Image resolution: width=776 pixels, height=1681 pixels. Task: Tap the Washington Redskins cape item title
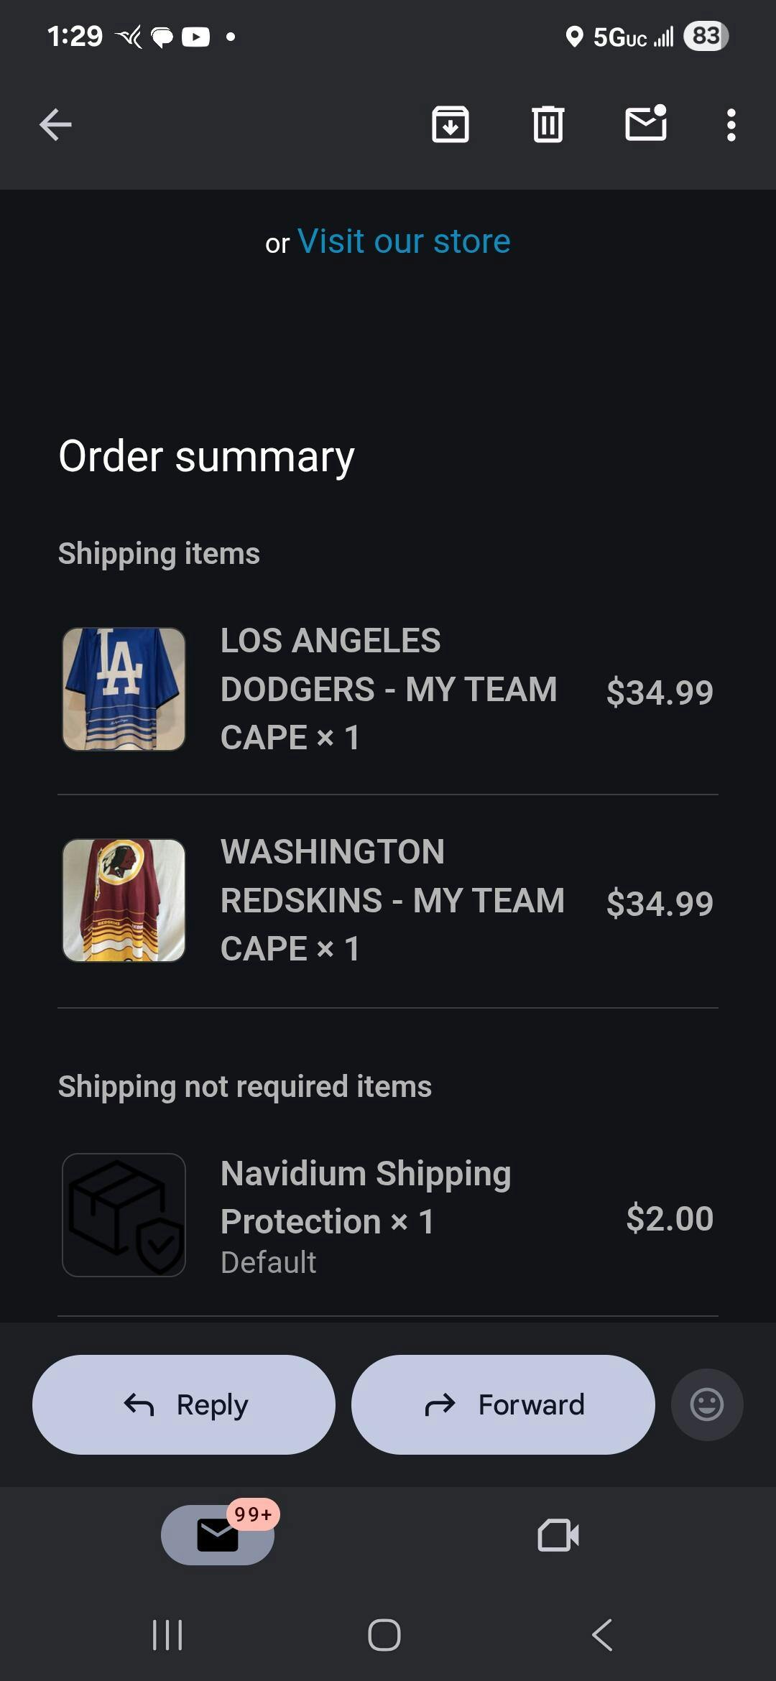click(x=392, y=900)
